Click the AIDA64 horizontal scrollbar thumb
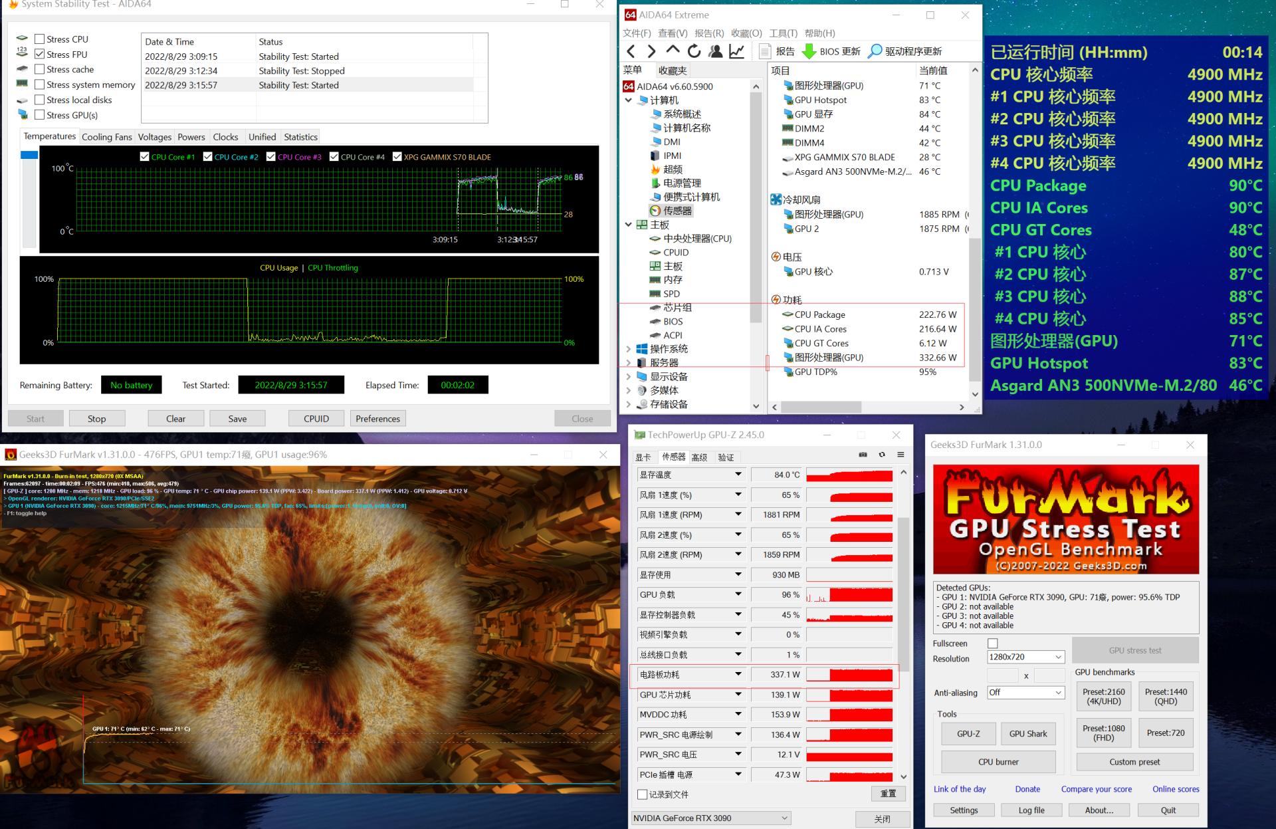Screen dimensions: 1276x829 [821, 407]
